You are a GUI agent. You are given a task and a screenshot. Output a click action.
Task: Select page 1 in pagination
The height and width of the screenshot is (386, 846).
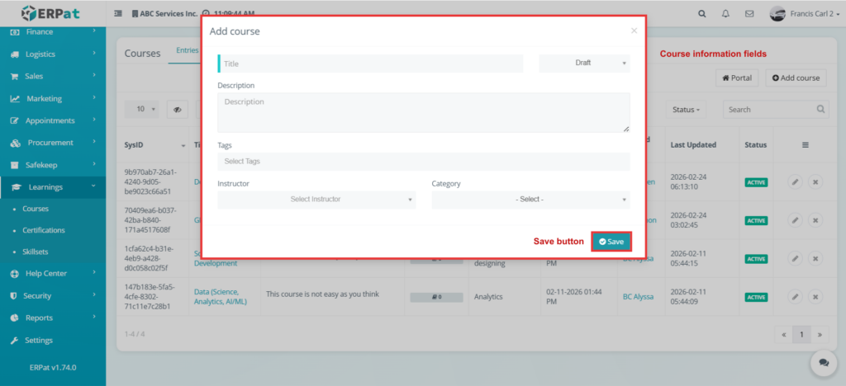tap(801, 334)
